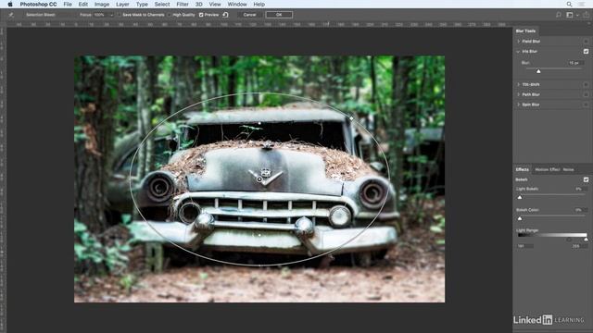Switch to the Noise tab
Image resolution: width=593 pixels, height=333 pixels.
pyautogui.click(x=568, y=169)
